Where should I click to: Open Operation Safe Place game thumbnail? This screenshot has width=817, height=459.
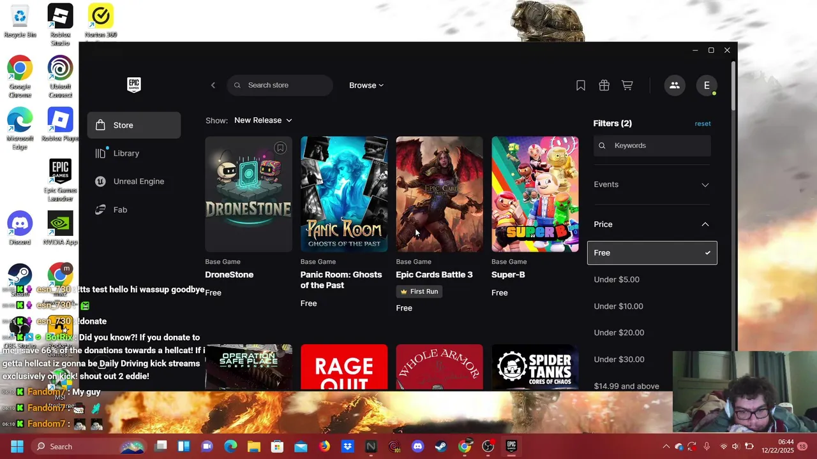[248, 367]
